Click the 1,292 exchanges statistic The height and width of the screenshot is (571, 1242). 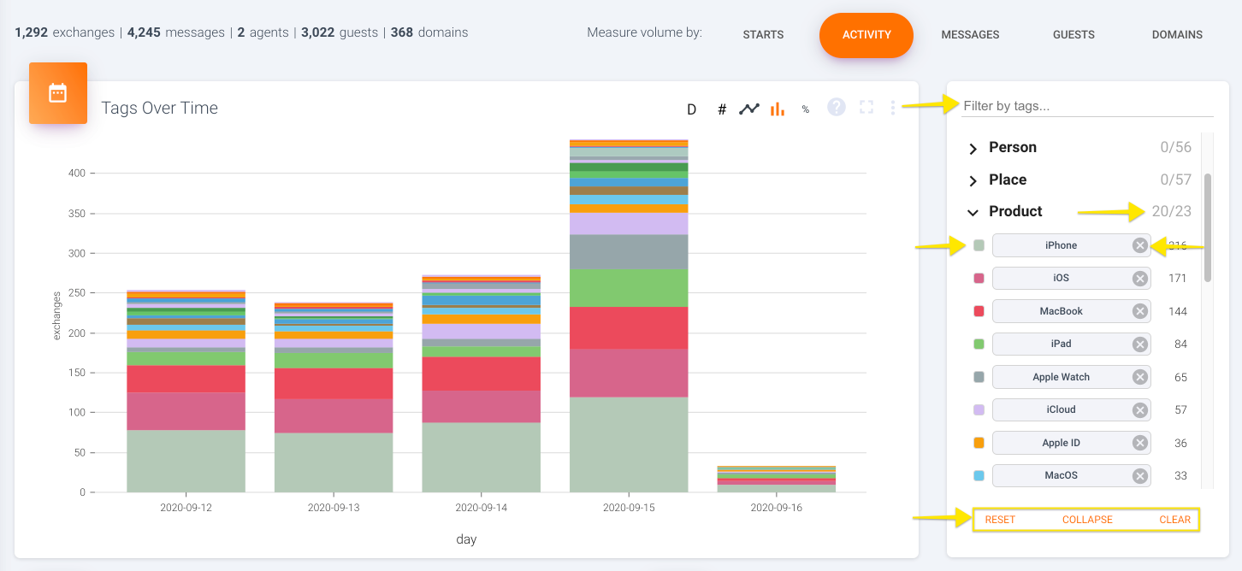tap(64, 32)
